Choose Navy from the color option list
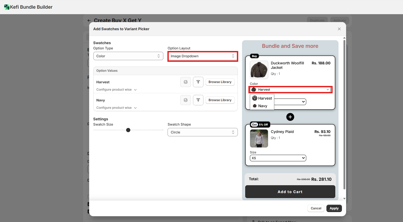 [262, 106]
